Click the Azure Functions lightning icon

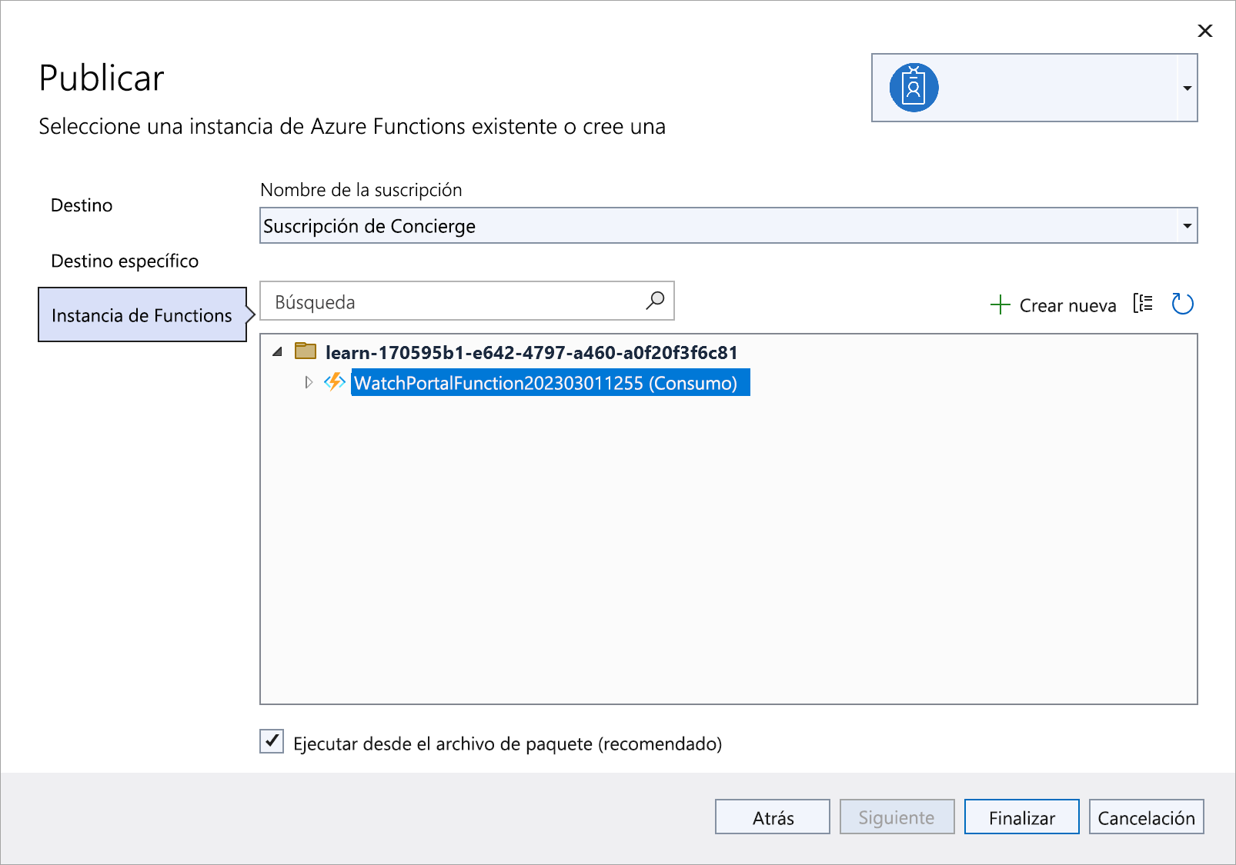point(334,381)
